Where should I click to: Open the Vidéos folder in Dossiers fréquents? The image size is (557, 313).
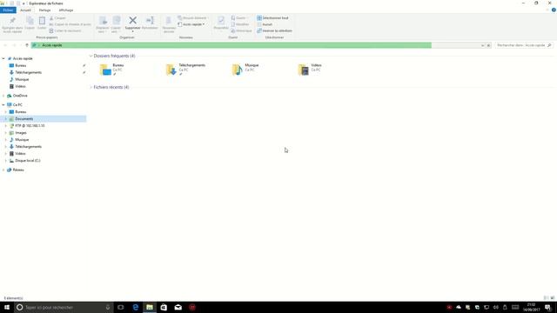[x=310, y=70]
